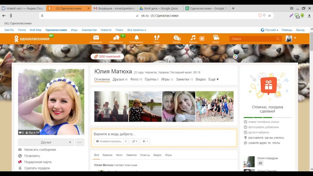This screenshot has height=176, width=313.
Task: Click profile completion progress bar
Action: point(267,117)
